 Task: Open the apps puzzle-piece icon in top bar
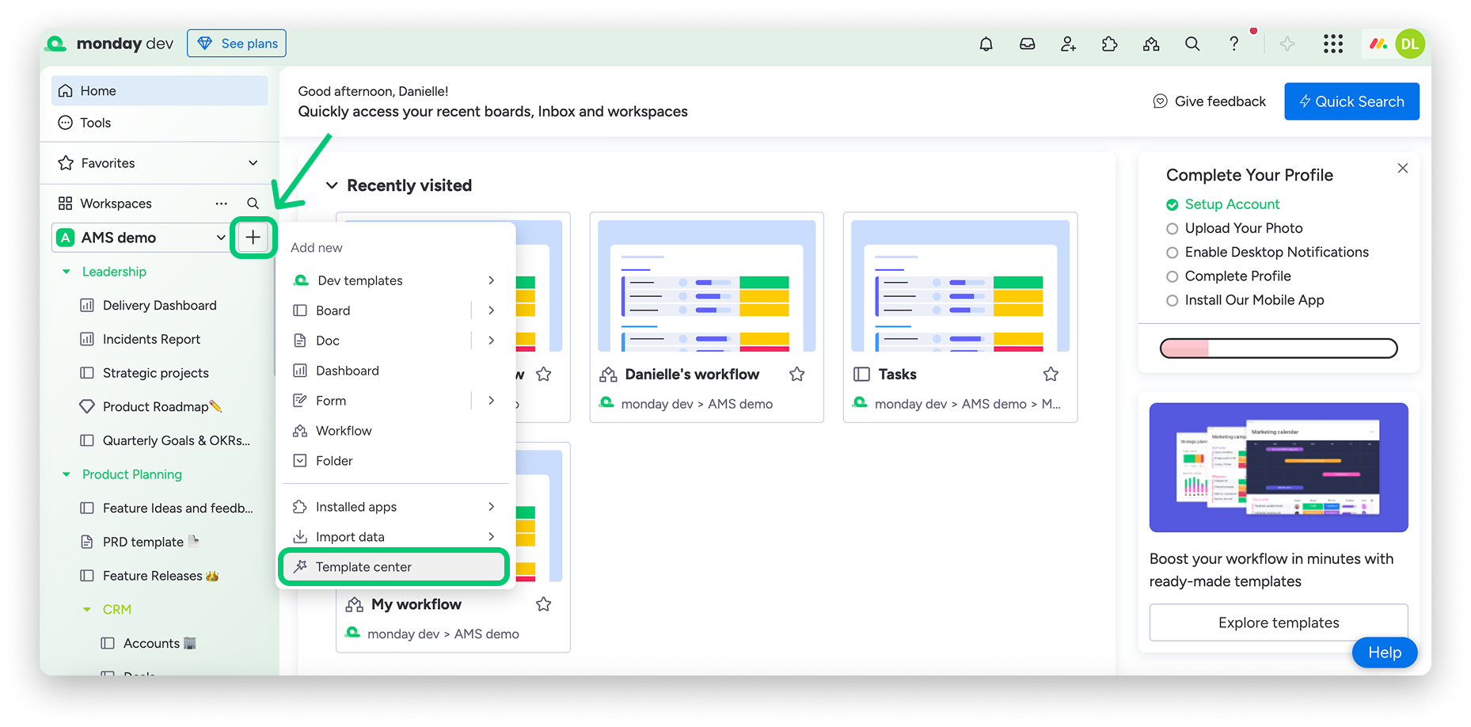[x=1109, y=44]
